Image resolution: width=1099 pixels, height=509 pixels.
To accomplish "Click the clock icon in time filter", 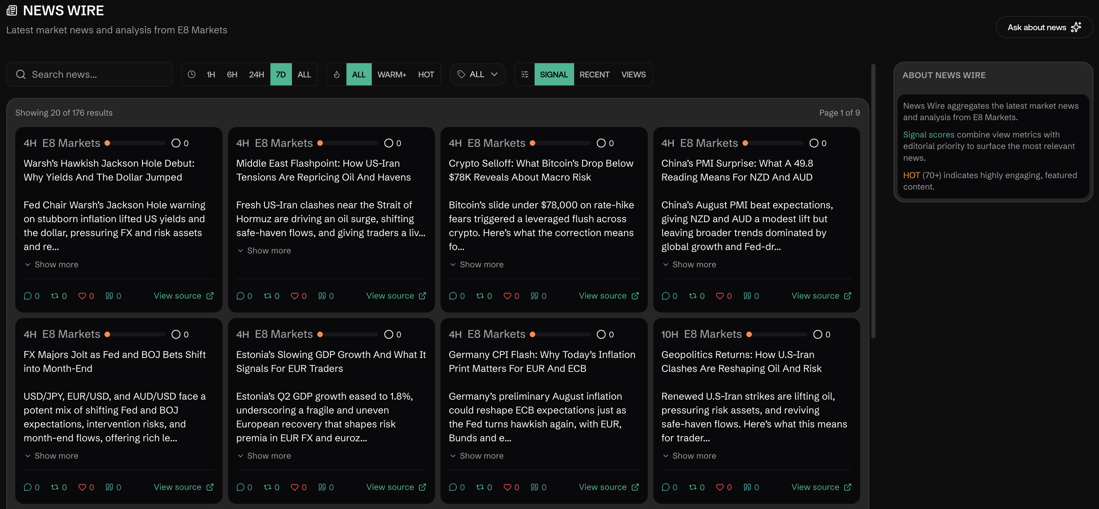I will point(192,74).
